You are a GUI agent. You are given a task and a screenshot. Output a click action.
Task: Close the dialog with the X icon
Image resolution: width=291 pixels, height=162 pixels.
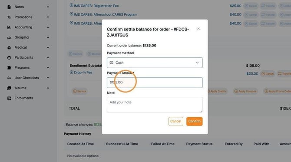tap(198, 29)
